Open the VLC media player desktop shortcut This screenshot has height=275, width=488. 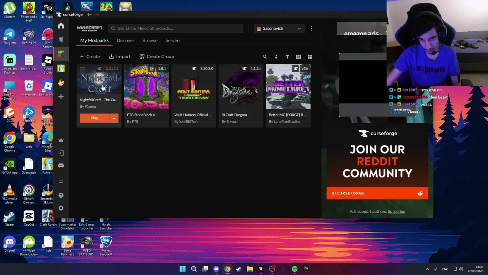[10, 194]
